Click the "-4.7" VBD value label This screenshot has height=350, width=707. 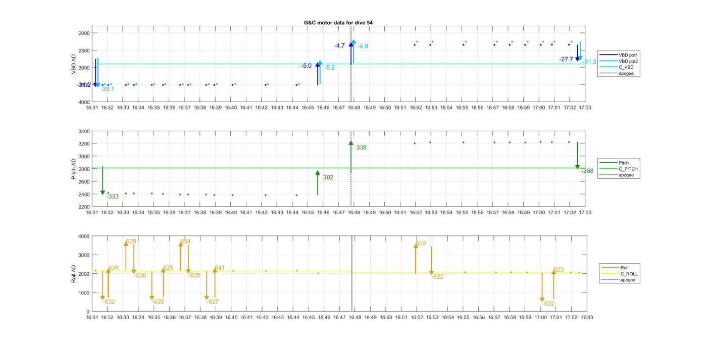(339, 45)
